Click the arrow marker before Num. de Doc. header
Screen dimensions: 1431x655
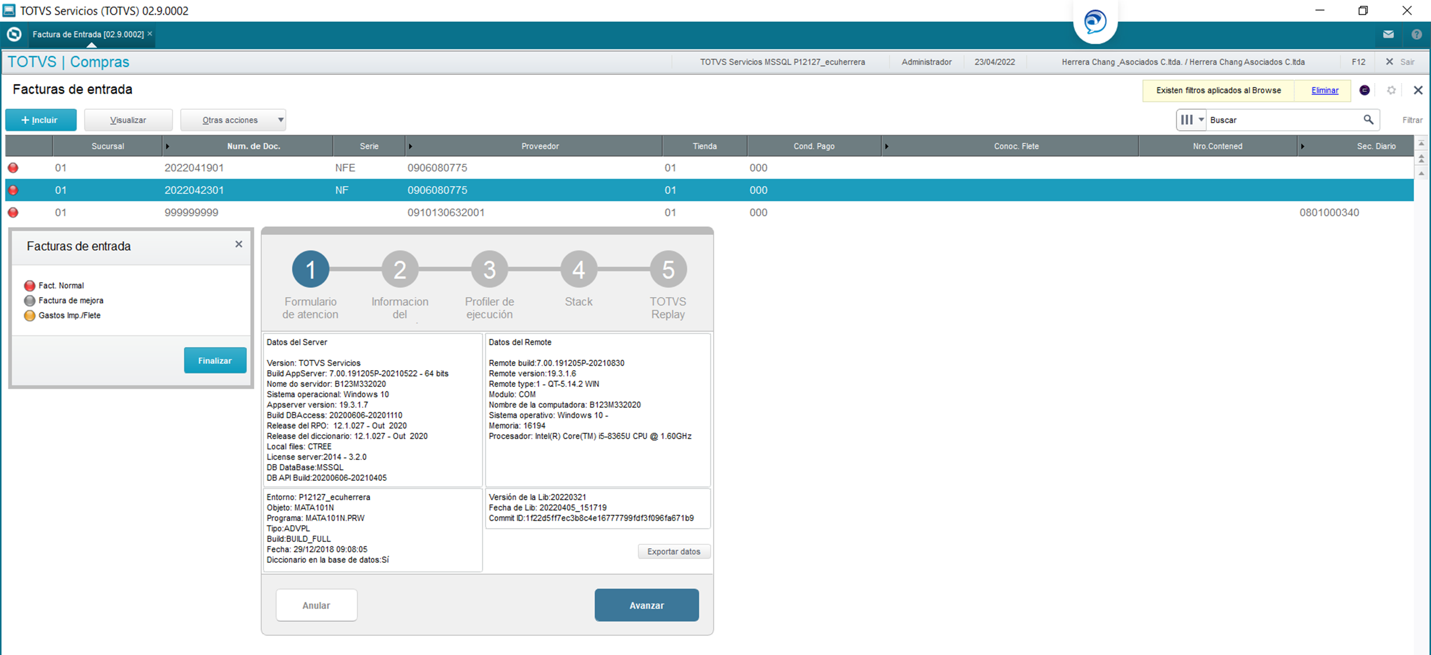[167, 146]
